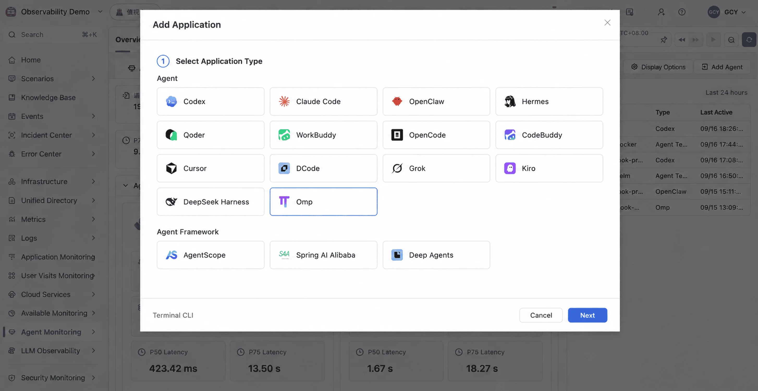Pick the Deep Agents framework
This screenshot has width=758, height=391.
click(x=436, y=255)
